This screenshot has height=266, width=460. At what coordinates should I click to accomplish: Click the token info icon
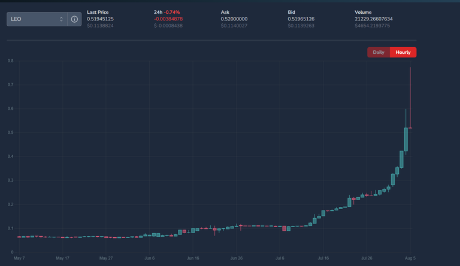[x=74, y=19]
